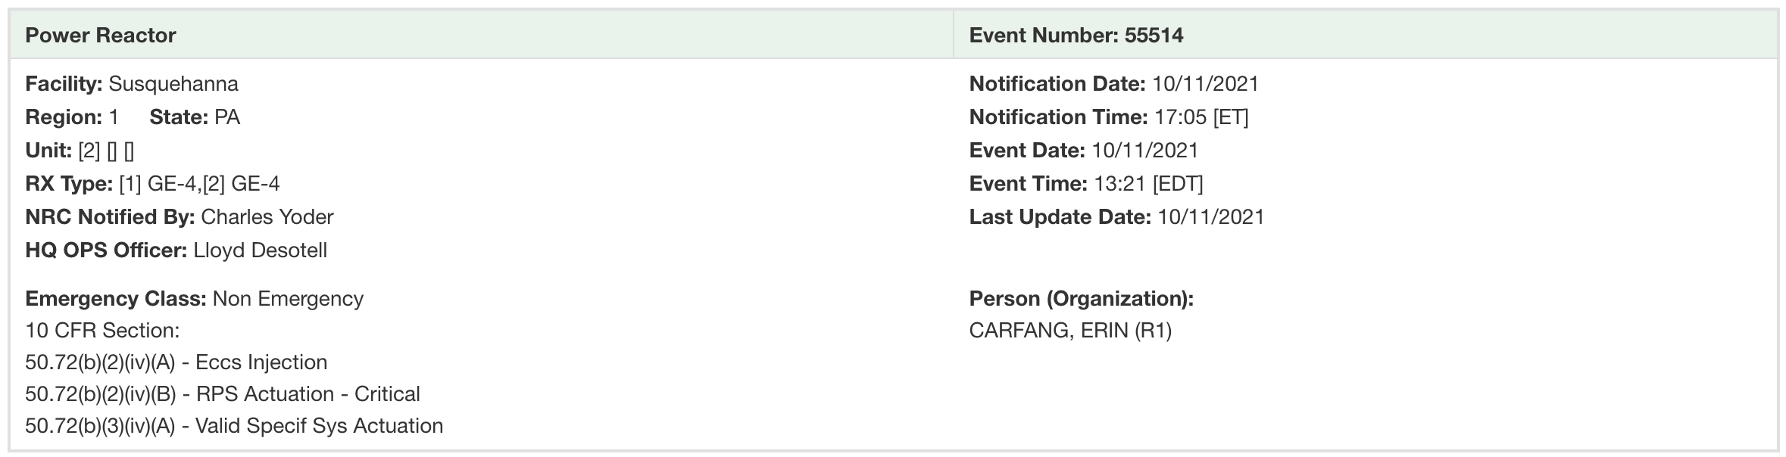The image size is (1786, 457).
Task: Click the Event Date value
Action: (1144, 151)
